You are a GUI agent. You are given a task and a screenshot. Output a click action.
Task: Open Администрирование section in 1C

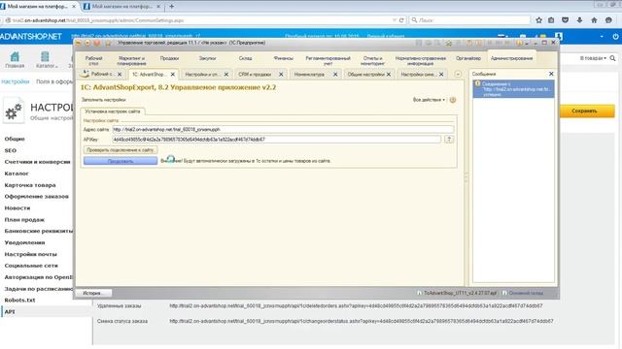(512, 58)
